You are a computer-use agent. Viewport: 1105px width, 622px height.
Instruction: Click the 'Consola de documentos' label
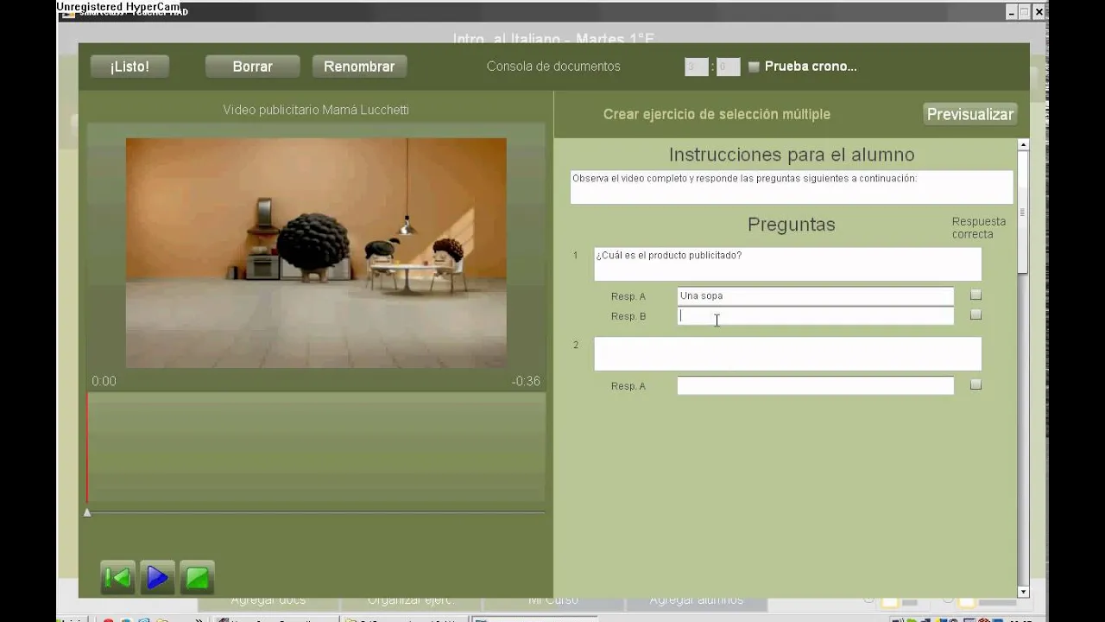[x=553, y=67]
